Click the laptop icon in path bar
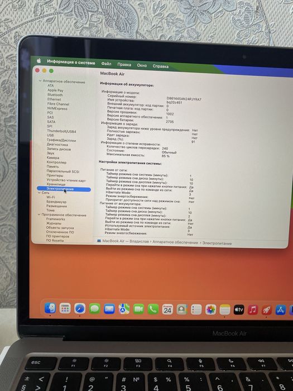Screen dimensions: 293x391 (x=99, y=241)
